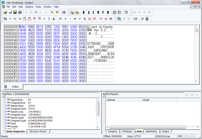Click the change sign (+/-) icon

[x=60, y=19]
